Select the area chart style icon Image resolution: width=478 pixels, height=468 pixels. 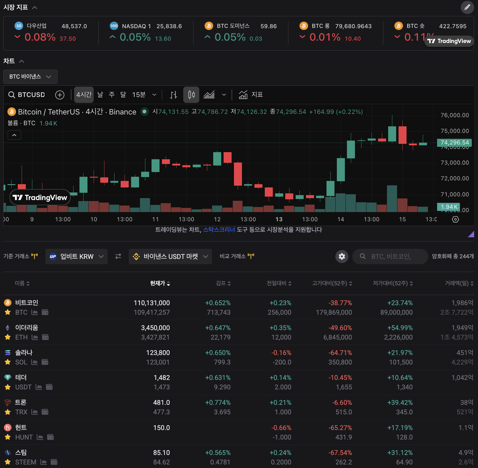point(209,95)
